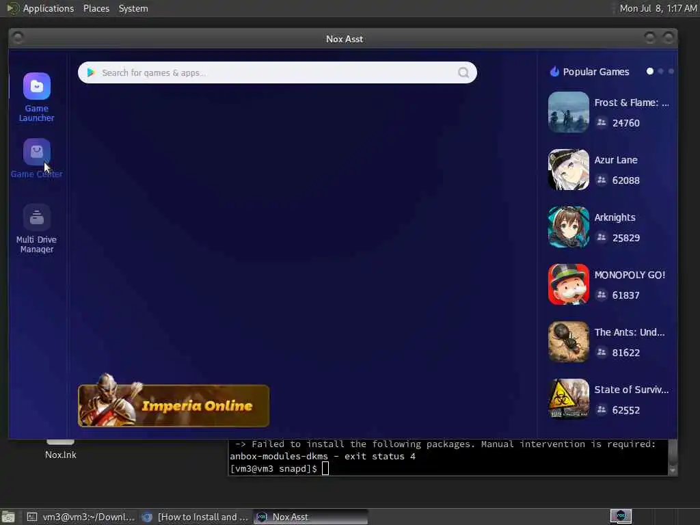Click the player count 81622
700x525 pixels.
click(x=626, y=353)
